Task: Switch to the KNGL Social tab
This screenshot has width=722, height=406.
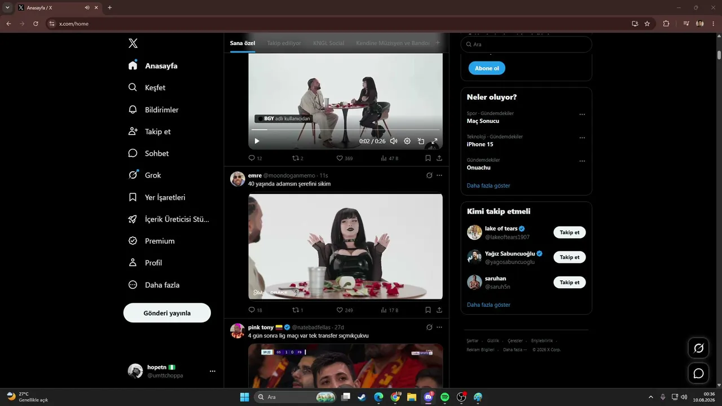Action: coord(328,43)
